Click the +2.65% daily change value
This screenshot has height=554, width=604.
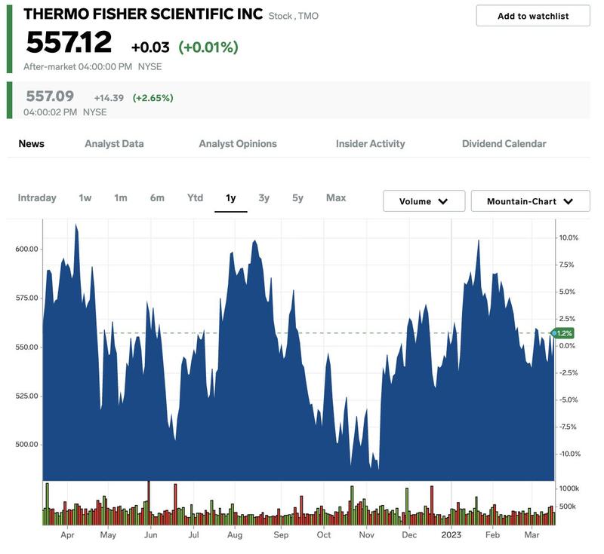coord(153,98)
